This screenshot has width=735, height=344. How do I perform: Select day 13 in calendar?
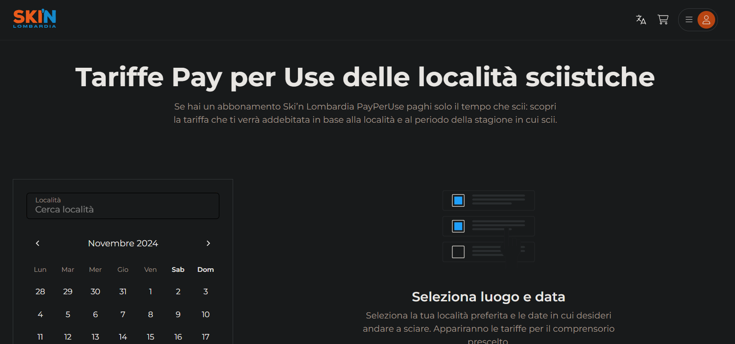tap(95, 337)
